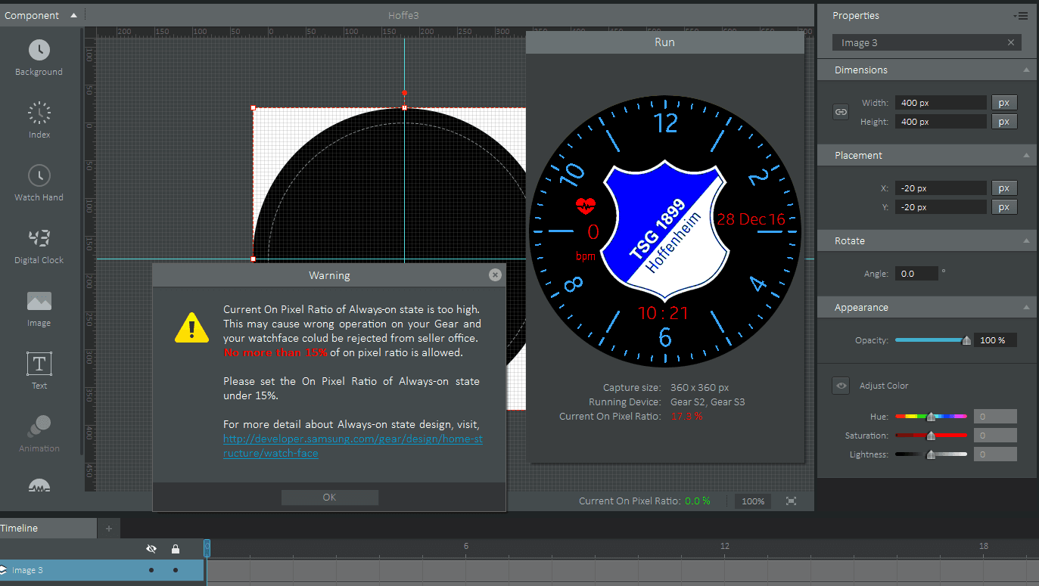Viewport: 1039px width, 586px height.
Task: Select the partly hidden component below Animation
Action: point(39,485)
